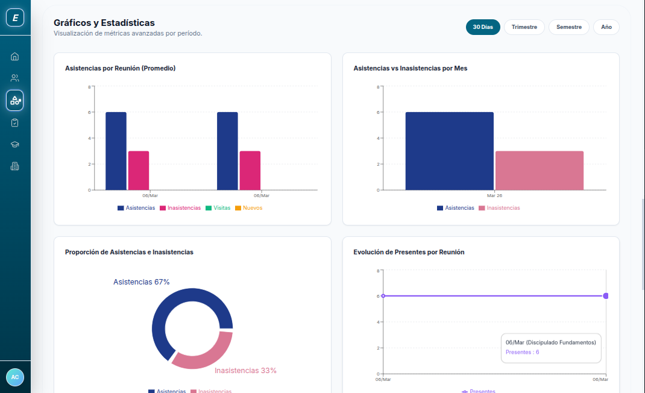Viewport: 645px width, 393px height.
Task: Click the pink Inasistencias bar for Mar 26
Action: (540, 171)
